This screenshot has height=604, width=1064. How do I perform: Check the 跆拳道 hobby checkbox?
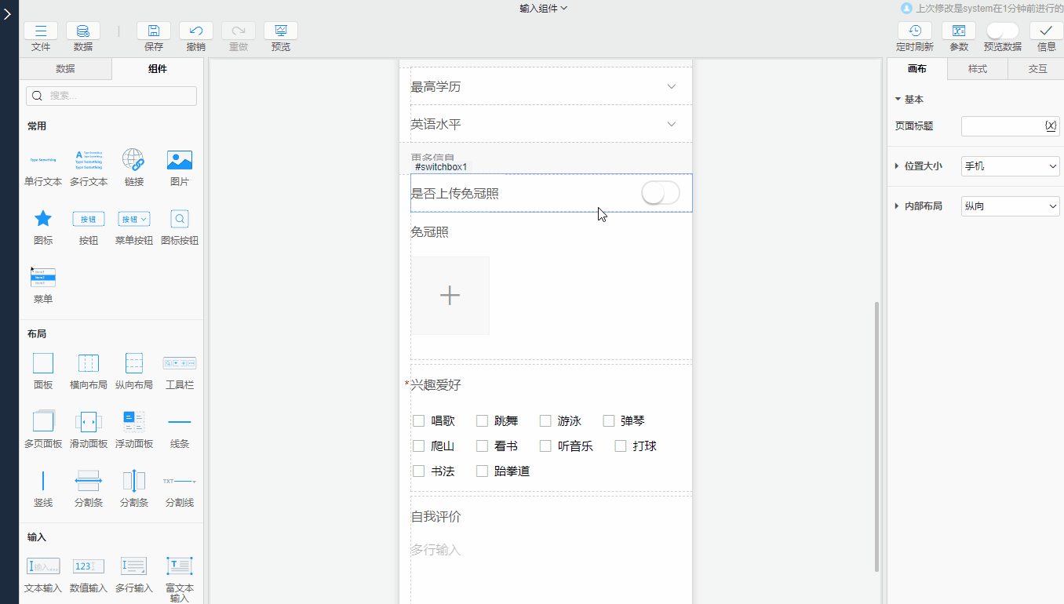pyautogui.click(x=482, y=471)
